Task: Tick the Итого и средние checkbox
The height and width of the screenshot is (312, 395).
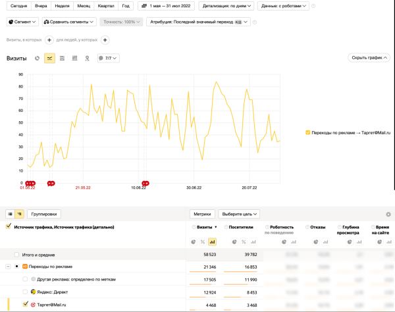Action: click(16, 254)
